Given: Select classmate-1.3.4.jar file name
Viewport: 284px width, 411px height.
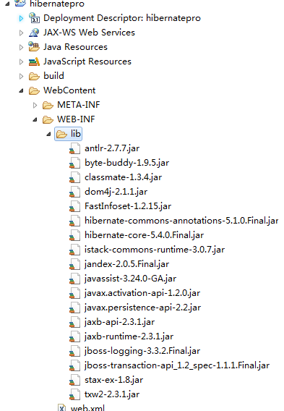Looking at the screenshot, I should coord(123,177).
